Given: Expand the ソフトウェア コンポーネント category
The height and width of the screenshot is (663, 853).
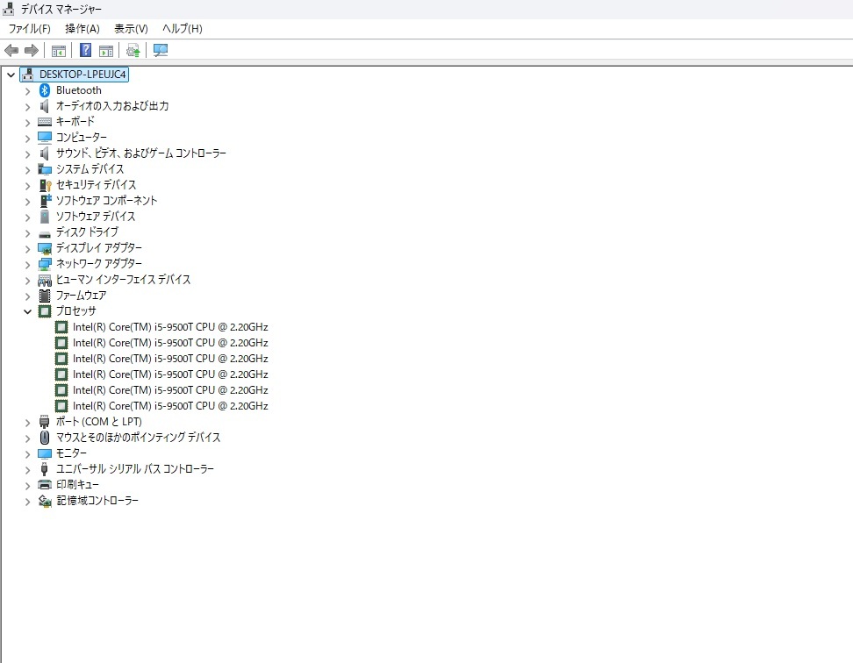Looking at the screenshot, I should [x=28, y=202].
